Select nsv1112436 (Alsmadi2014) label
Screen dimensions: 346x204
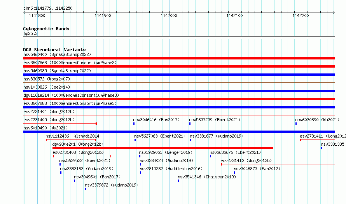[x=73, y=136]
